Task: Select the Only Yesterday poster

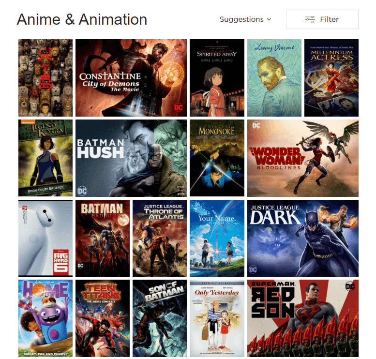Action: pos(217,318)
